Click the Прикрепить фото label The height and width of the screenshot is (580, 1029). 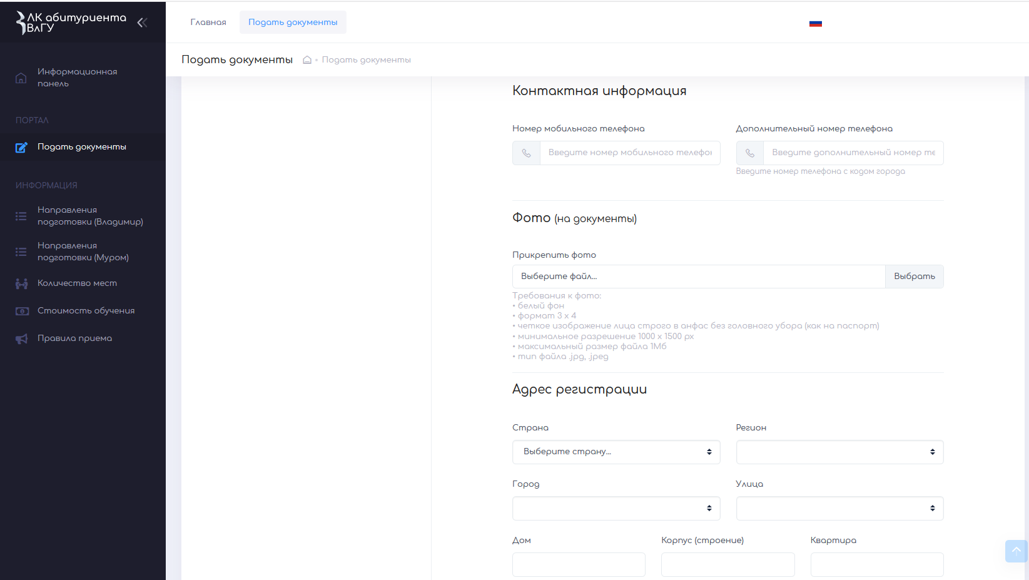coord(554,255)
